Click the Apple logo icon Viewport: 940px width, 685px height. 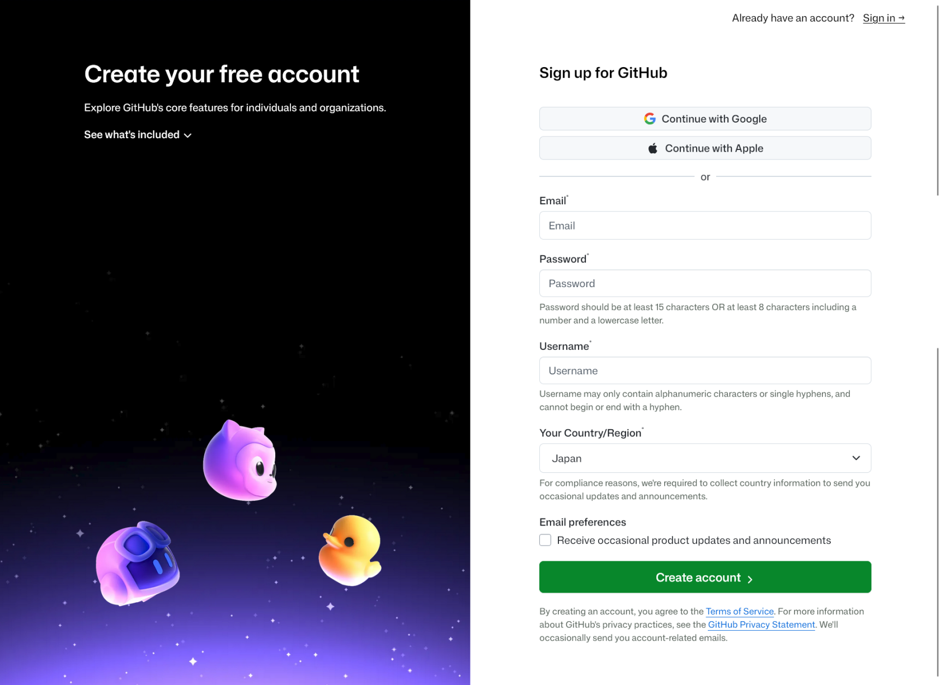tap(652, 148)
